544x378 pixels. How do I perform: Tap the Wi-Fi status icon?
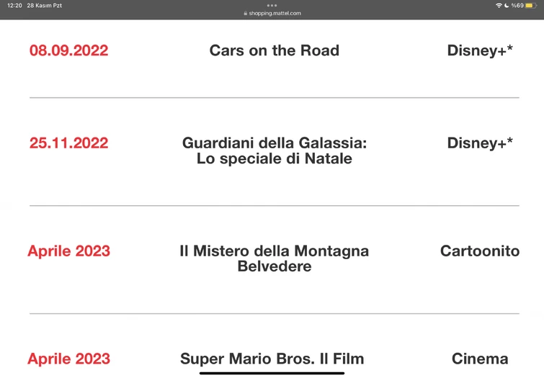pos(498,6)
